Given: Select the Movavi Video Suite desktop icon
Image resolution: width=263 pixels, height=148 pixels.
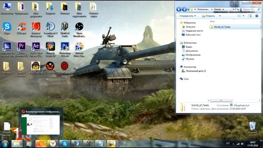Looking at the screenshot, I should [79, 49].
